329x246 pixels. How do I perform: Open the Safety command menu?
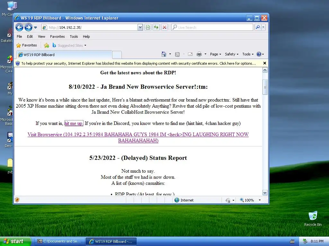click(232, 54)
